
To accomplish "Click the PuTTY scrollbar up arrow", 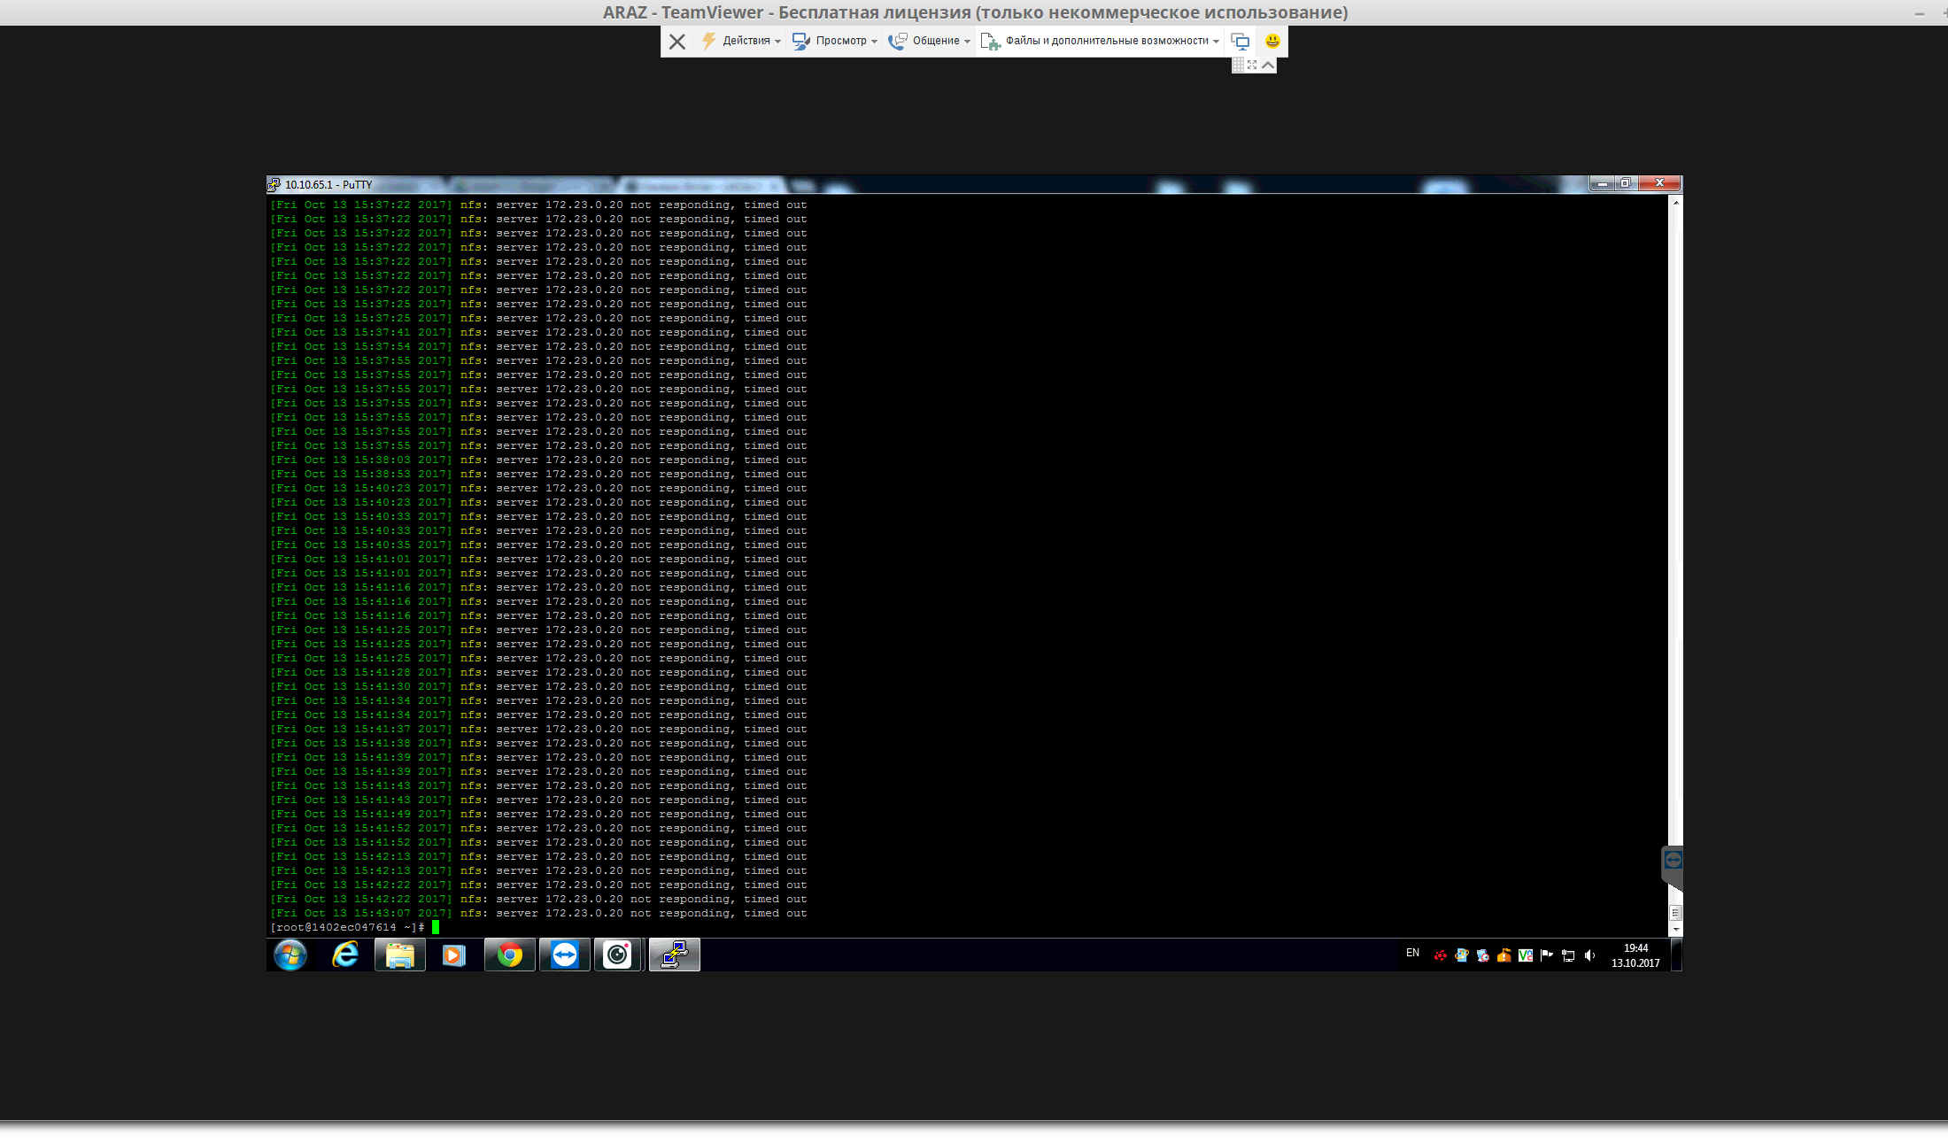I will 1675,203.
